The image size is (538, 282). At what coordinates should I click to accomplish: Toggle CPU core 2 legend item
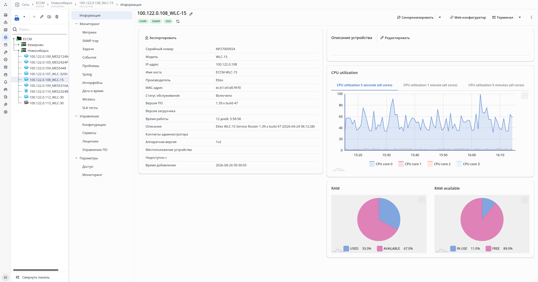439,164
